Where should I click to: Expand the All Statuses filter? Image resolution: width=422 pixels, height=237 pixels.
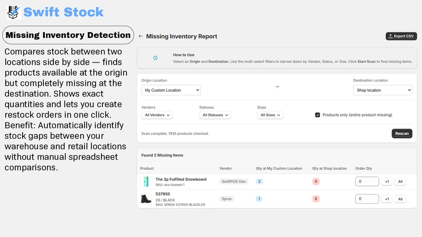click(215, 115)
